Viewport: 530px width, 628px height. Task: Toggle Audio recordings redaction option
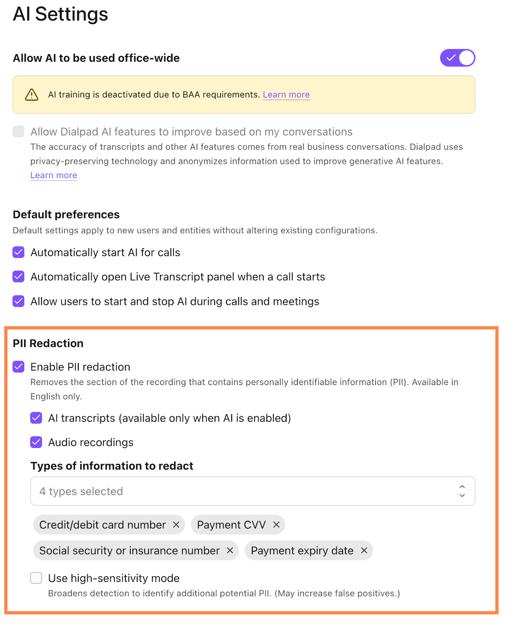pos(36,442)
